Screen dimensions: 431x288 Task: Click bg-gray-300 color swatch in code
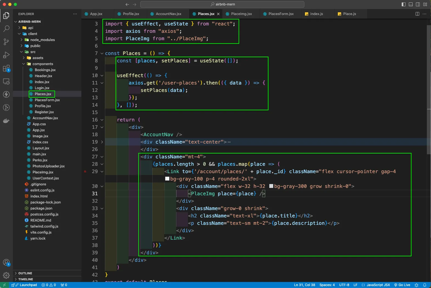tap(271, 186)
